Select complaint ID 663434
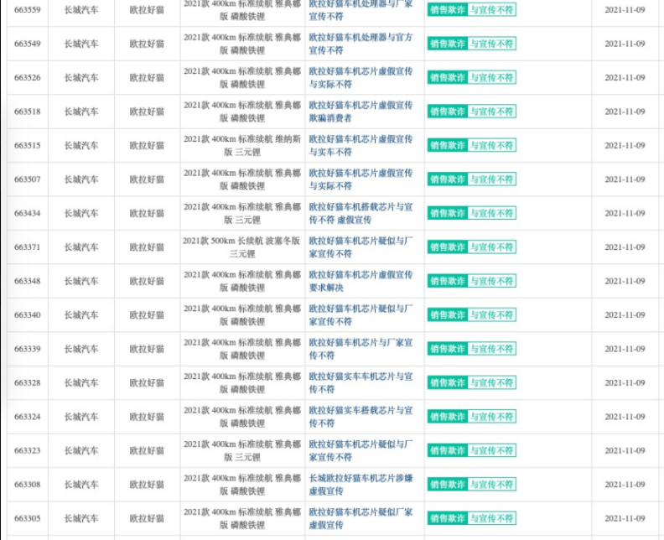 (28, 213)
